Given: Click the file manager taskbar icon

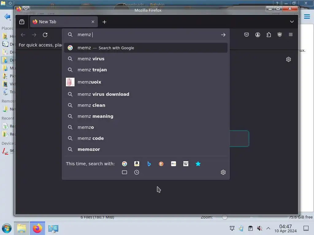Looking at the screenshot, I should 21,228.
